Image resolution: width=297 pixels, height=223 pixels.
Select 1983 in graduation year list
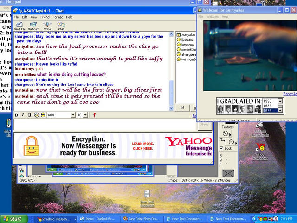271,106
